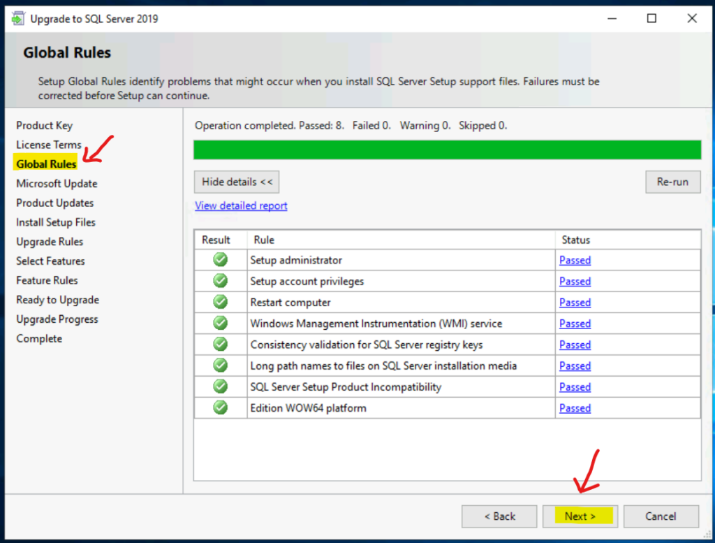Collapse the rules list with Hide details
Image resolution: width=715 pixels, height=543 pixels.
tap(237, 182)
